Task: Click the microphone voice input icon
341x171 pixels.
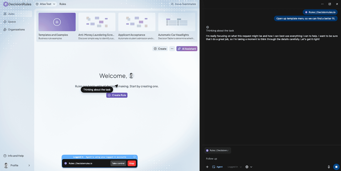Action: coord(329,167)
